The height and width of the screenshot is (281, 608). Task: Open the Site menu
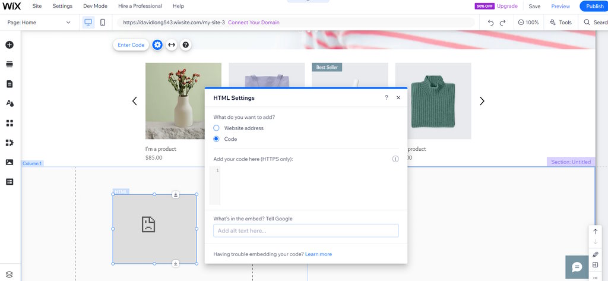pos(37,6)
